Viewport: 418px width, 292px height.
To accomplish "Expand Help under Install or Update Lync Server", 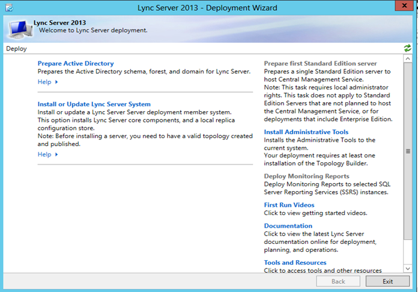I will coord(47,154).
